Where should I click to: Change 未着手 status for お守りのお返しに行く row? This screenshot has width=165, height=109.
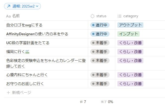point(100,84)
